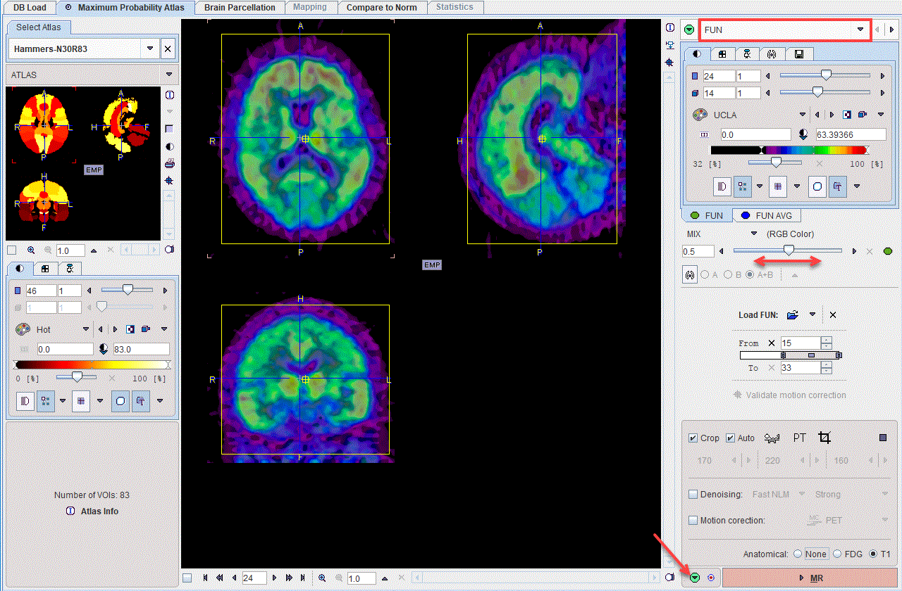
Task: Click the upper threshold icon beside 63.39366
Action: (804, 134)
